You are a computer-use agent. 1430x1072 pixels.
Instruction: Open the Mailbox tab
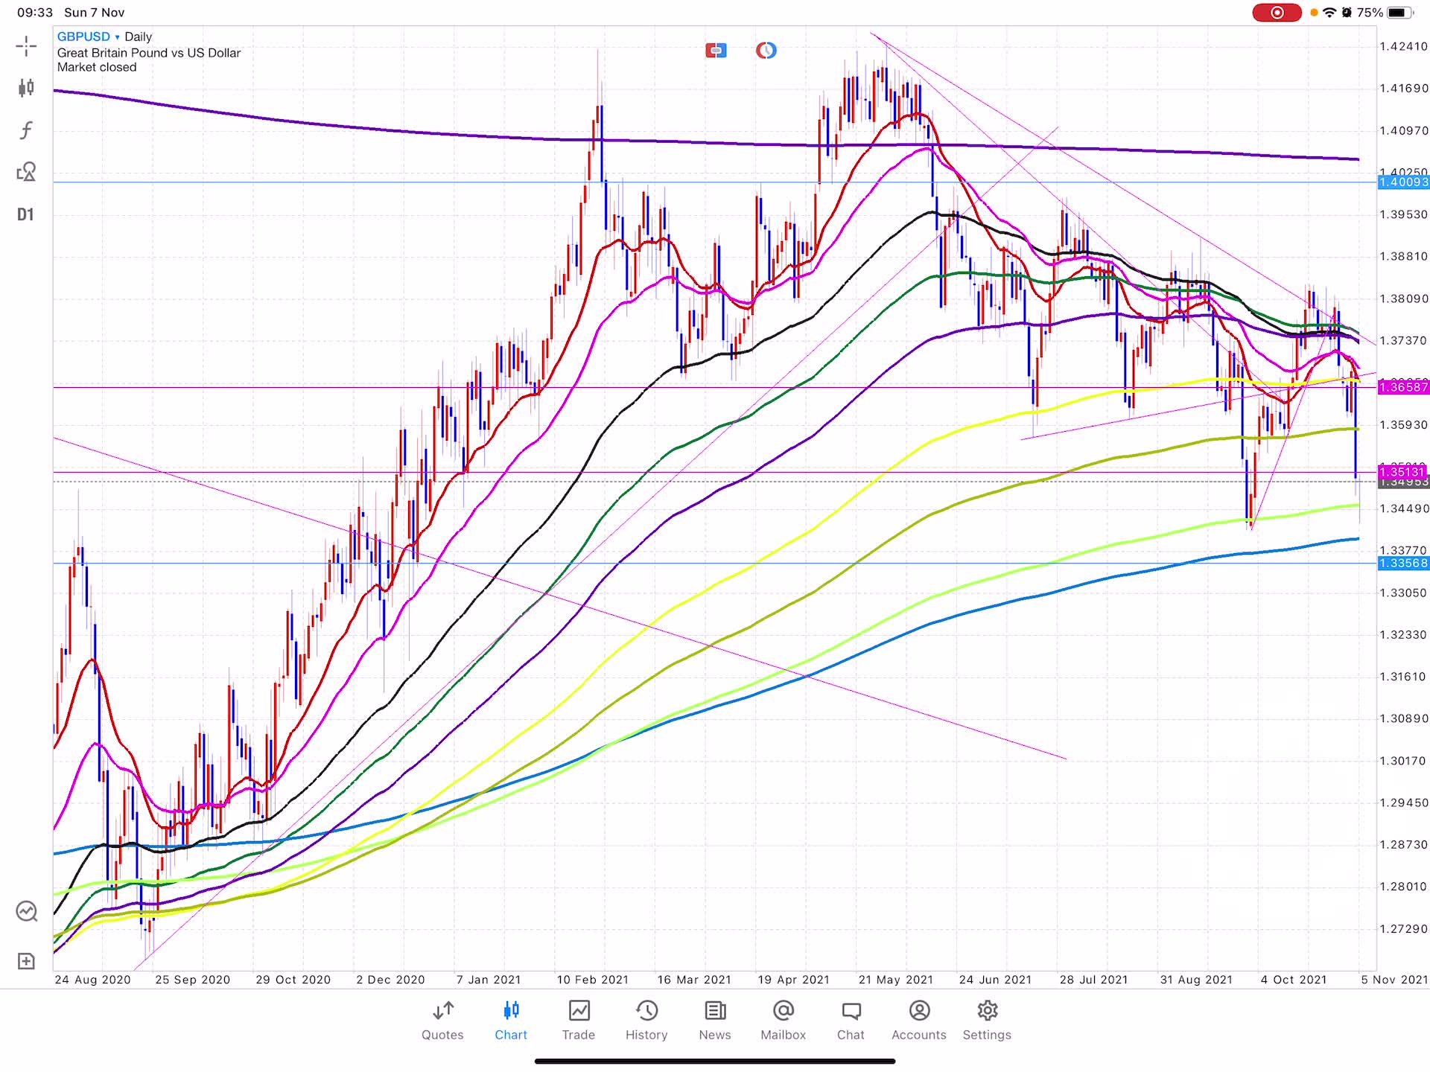click(x=784, y=1021)
